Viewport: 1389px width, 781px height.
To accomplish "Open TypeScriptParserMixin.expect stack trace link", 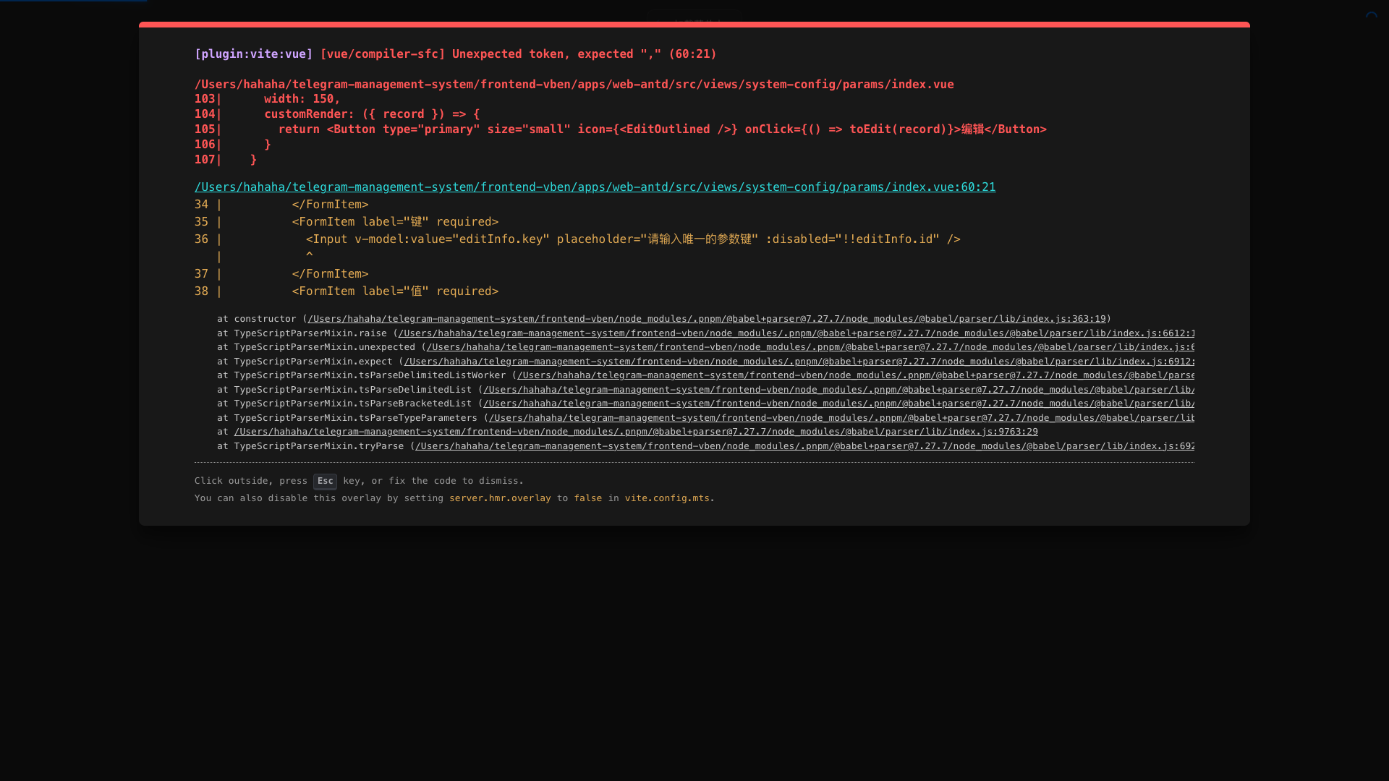I will point(799,362).
